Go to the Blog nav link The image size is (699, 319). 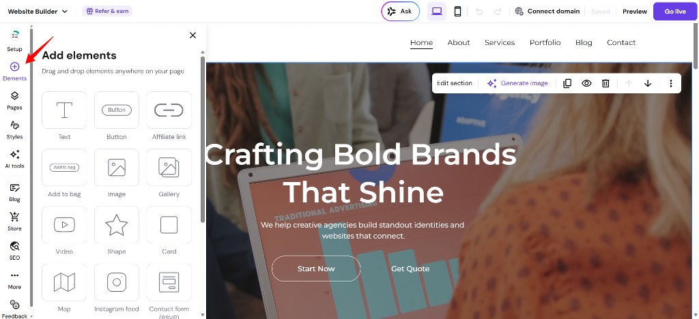(x=584, y=43)
